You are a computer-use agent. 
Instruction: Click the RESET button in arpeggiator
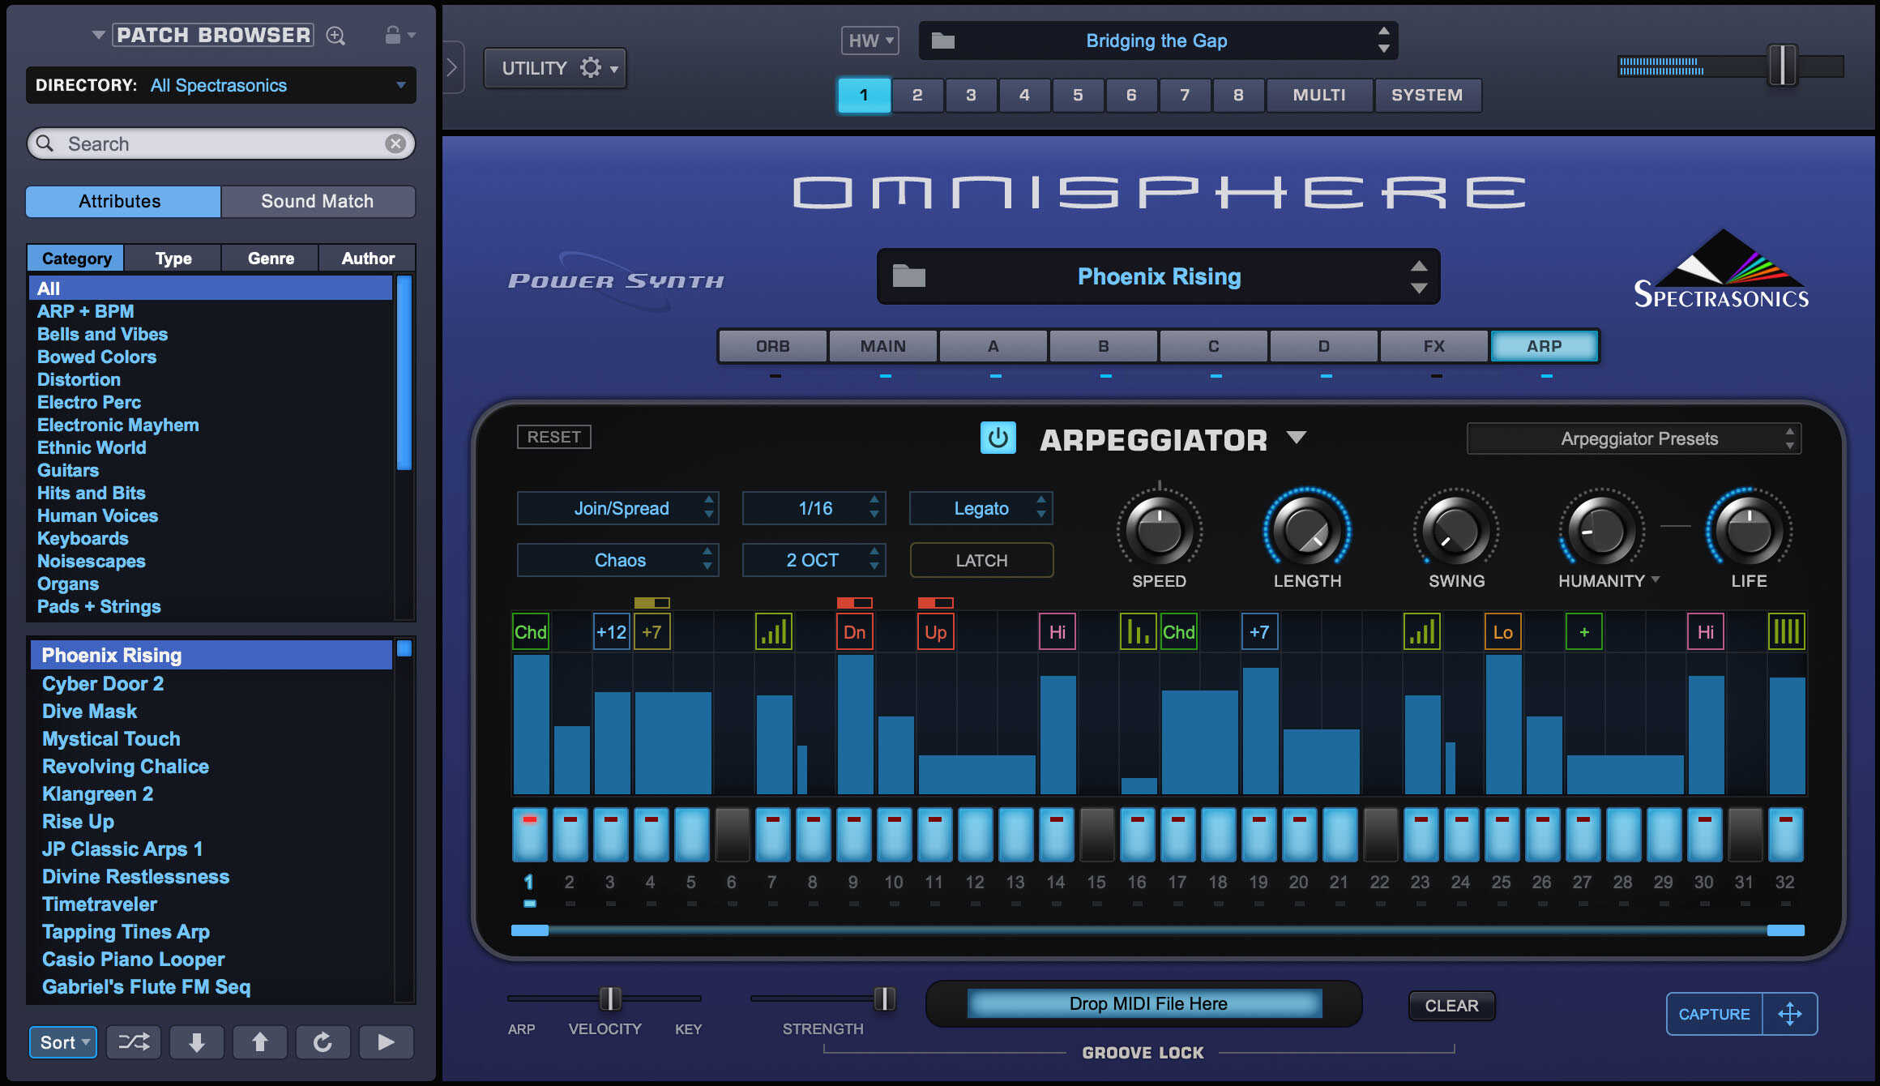[x=552, y=436]
